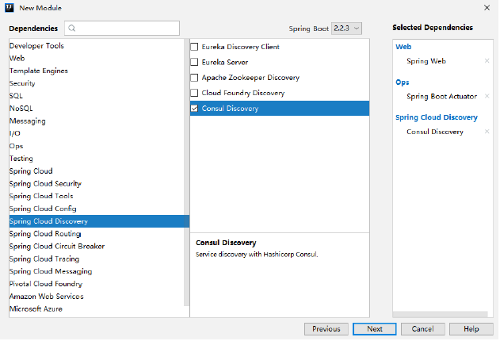Open the Template Engines category
The width and height of the screenshot is (500, 341).
tap(39, 71)
